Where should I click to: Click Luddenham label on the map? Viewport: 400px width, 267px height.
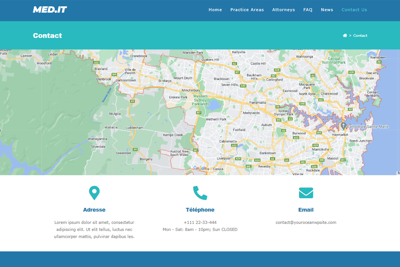point(134,128)
